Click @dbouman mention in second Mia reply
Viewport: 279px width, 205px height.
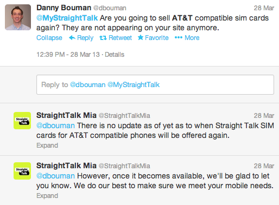tap(55, 176)
